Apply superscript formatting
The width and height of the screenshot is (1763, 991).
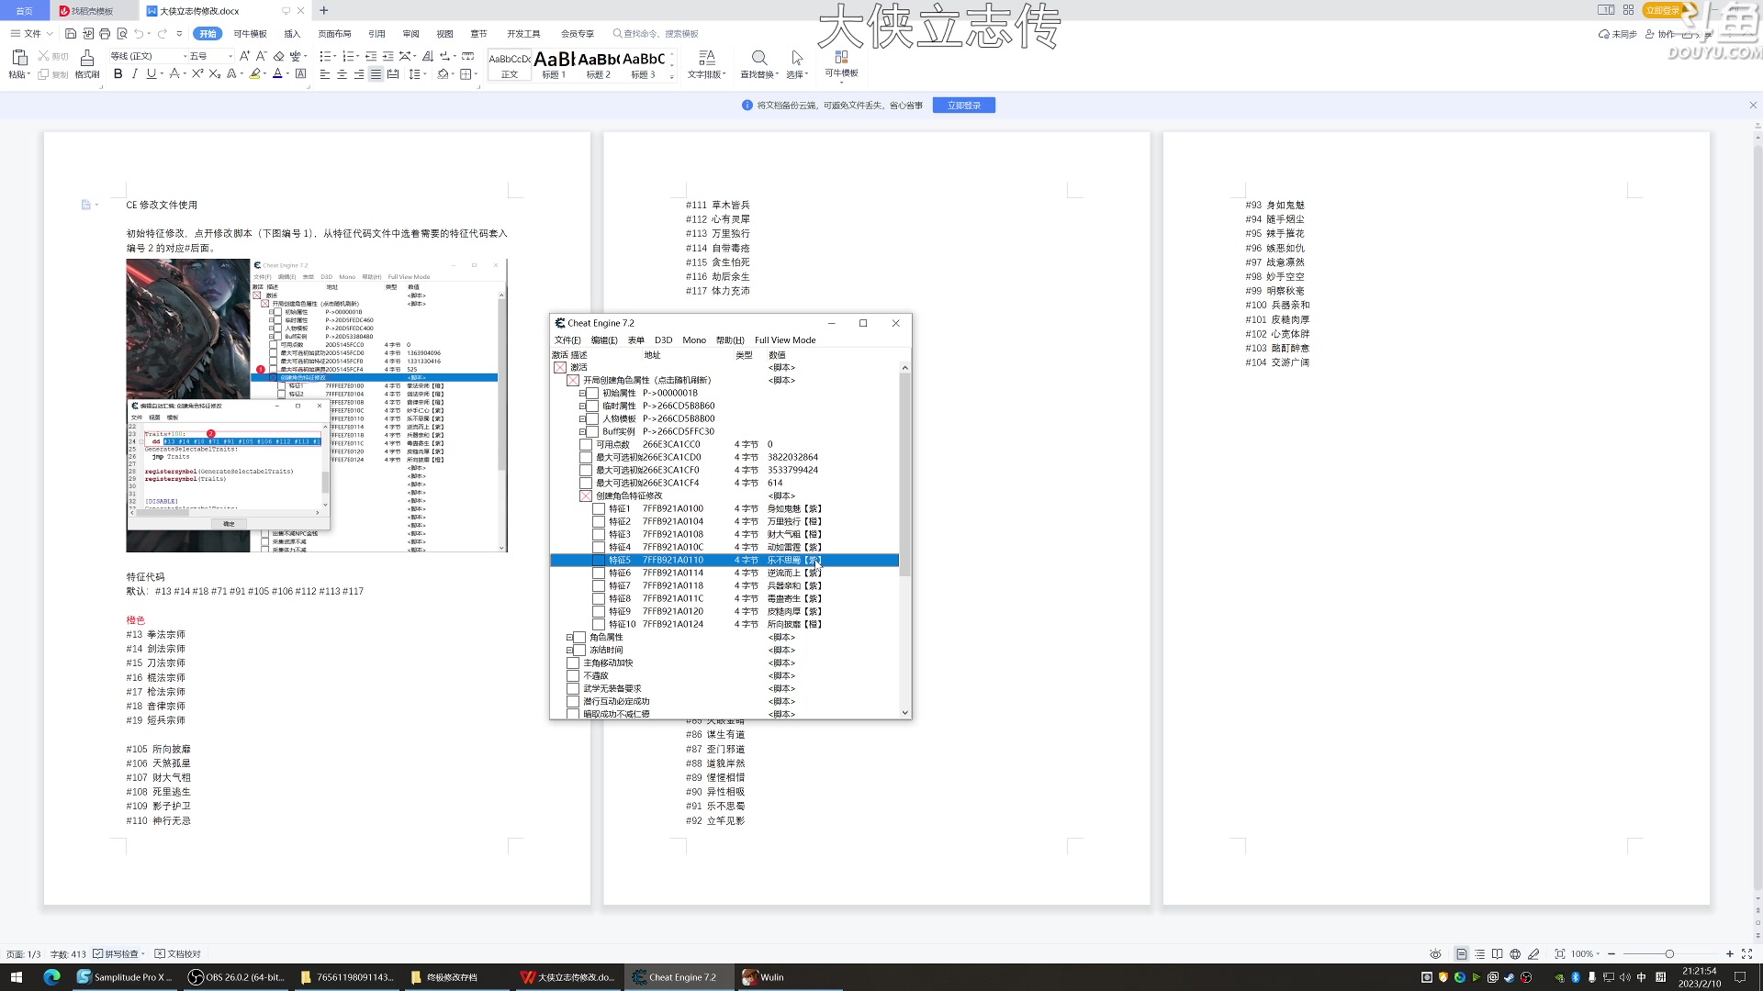(x=197, y=74)
